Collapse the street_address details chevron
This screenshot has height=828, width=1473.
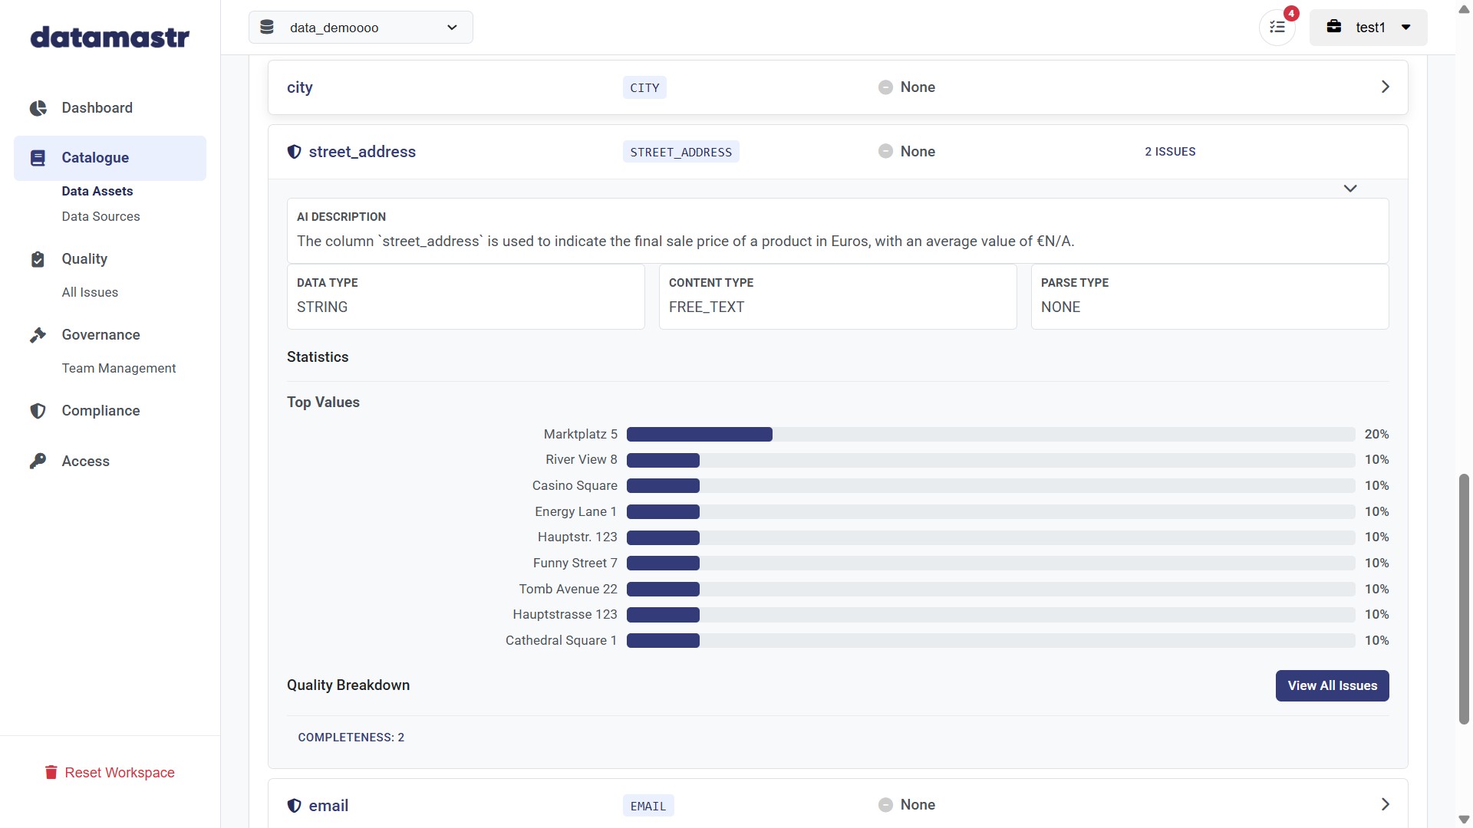click(x=1350, y=189)
